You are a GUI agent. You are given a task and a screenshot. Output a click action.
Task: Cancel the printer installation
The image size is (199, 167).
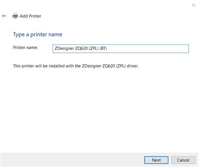(183, 160)
